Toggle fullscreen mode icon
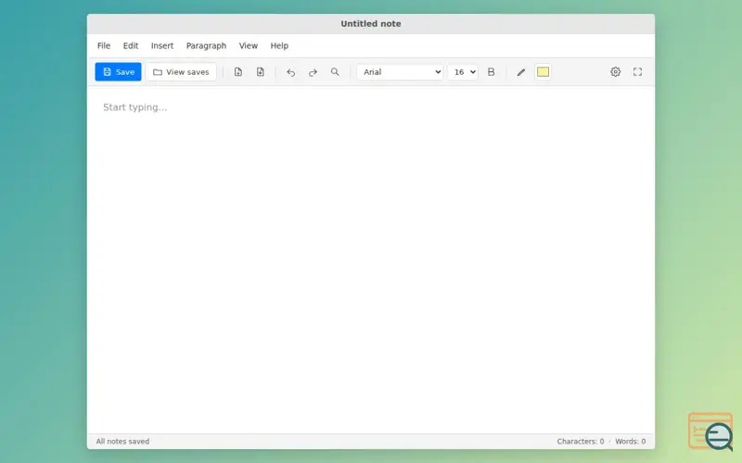This screenshot has width=742, height=463. click(x=637, y=72)
